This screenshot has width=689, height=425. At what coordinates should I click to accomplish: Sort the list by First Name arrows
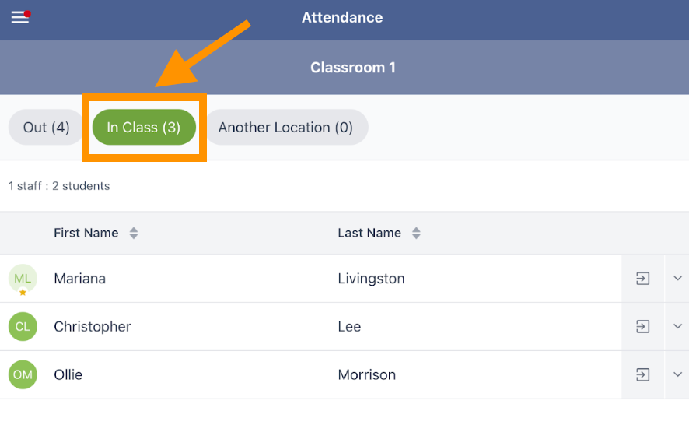pos(134,234)
